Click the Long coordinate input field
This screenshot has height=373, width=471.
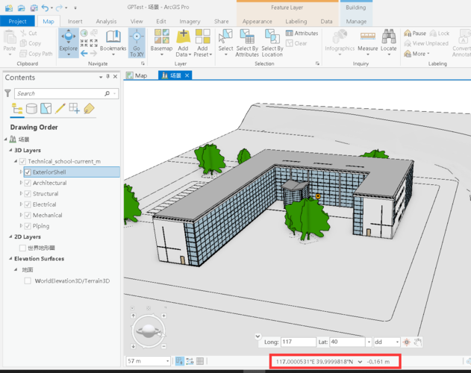(x=297, y=342)
